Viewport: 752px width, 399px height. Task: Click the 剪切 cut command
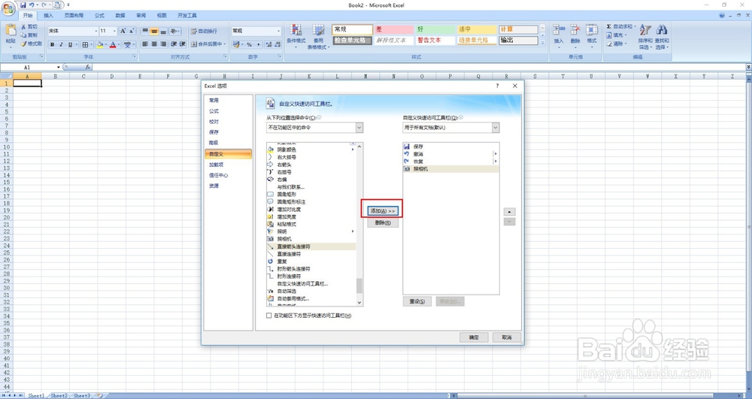coord(29,27)
